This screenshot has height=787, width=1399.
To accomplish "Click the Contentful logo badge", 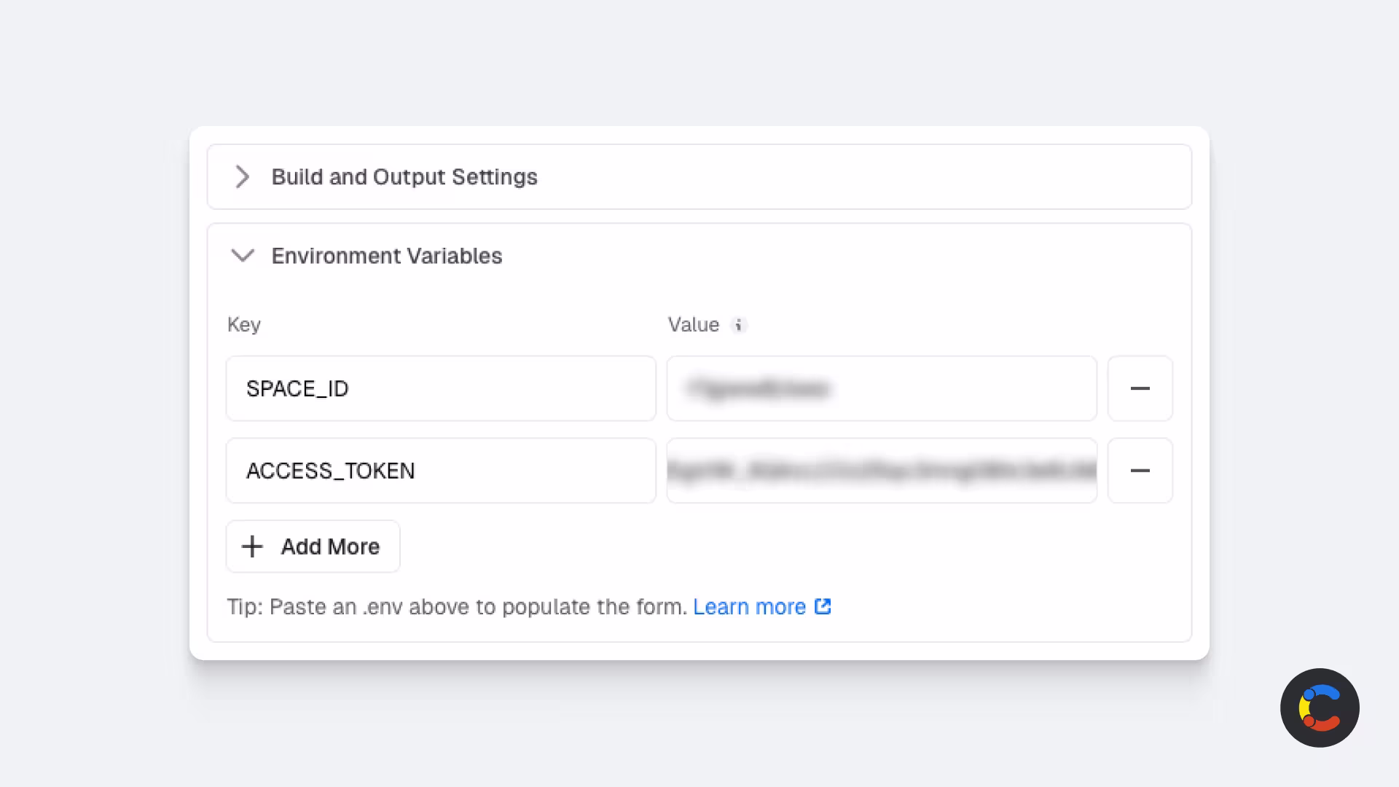I will coord(1320,708).
